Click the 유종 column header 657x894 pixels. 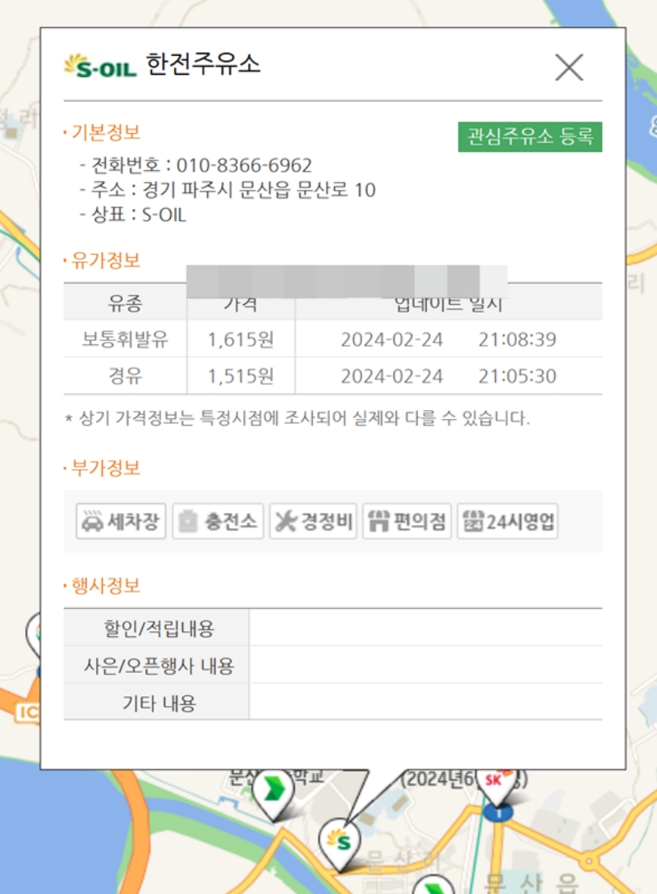[x=126, y=302]
